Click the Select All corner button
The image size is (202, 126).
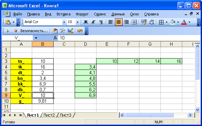tap(6, 44)
